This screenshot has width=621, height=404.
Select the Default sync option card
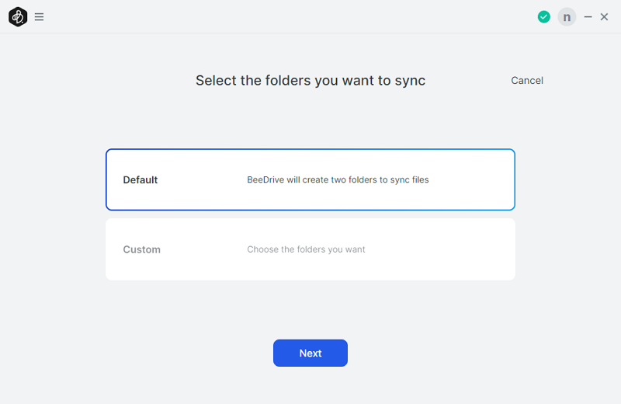[x=310, y=179]
